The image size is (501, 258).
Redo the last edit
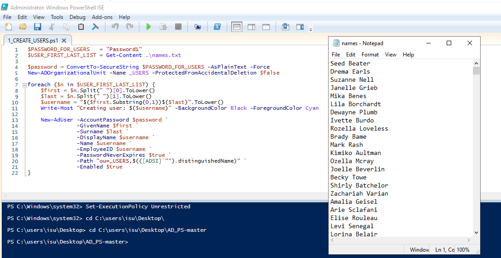pyautogui.click(x=130, y=27)
